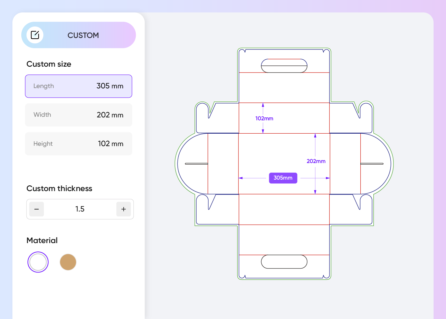Select the 102mm dimension label on dieline
Viewport: 446px width, 319px height.
[264, 119]
